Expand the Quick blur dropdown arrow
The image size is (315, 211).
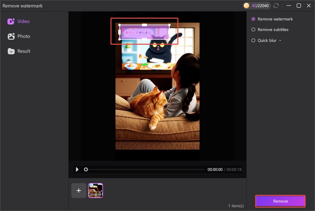(x=280, y=40)
